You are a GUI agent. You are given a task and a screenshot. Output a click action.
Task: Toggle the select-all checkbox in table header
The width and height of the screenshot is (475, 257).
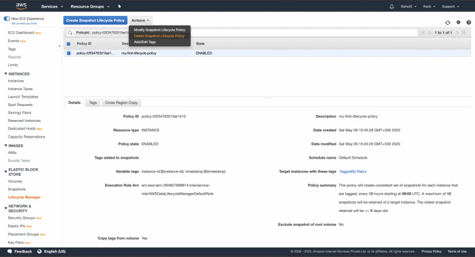[69, 44]
